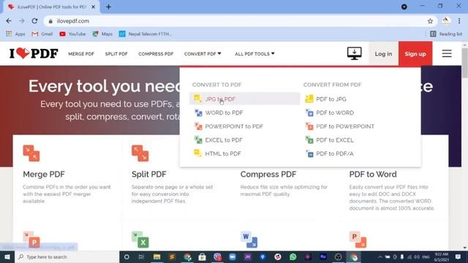The width and height of the screenshot is (468, 263).
Task: Click the Log in button
Action: [x=383, y=53]
